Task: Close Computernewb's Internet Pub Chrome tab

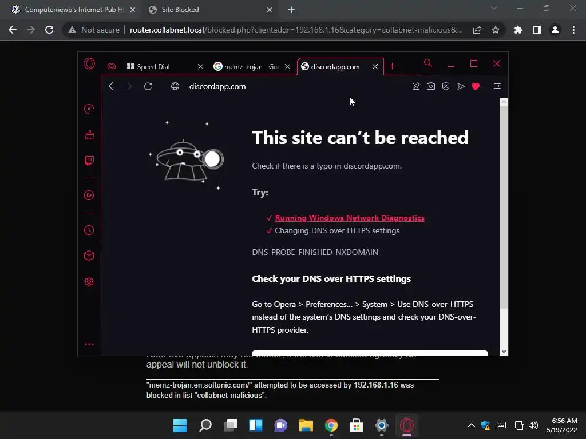Action: pyautogui.click(x=133, y=10)
